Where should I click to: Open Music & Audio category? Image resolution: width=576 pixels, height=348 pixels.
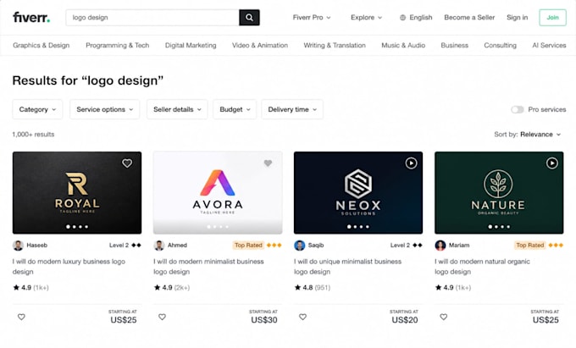(x=403, y=46)
